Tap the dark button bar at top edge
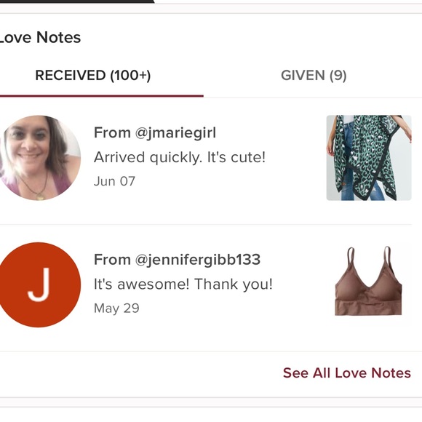This screenshot has width=422, height=422. 77,1
